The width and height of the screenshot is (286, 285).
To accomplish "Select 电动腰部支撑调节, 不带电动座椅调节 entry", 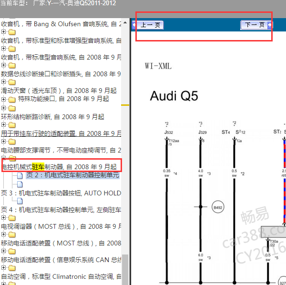I will (61, 151).
